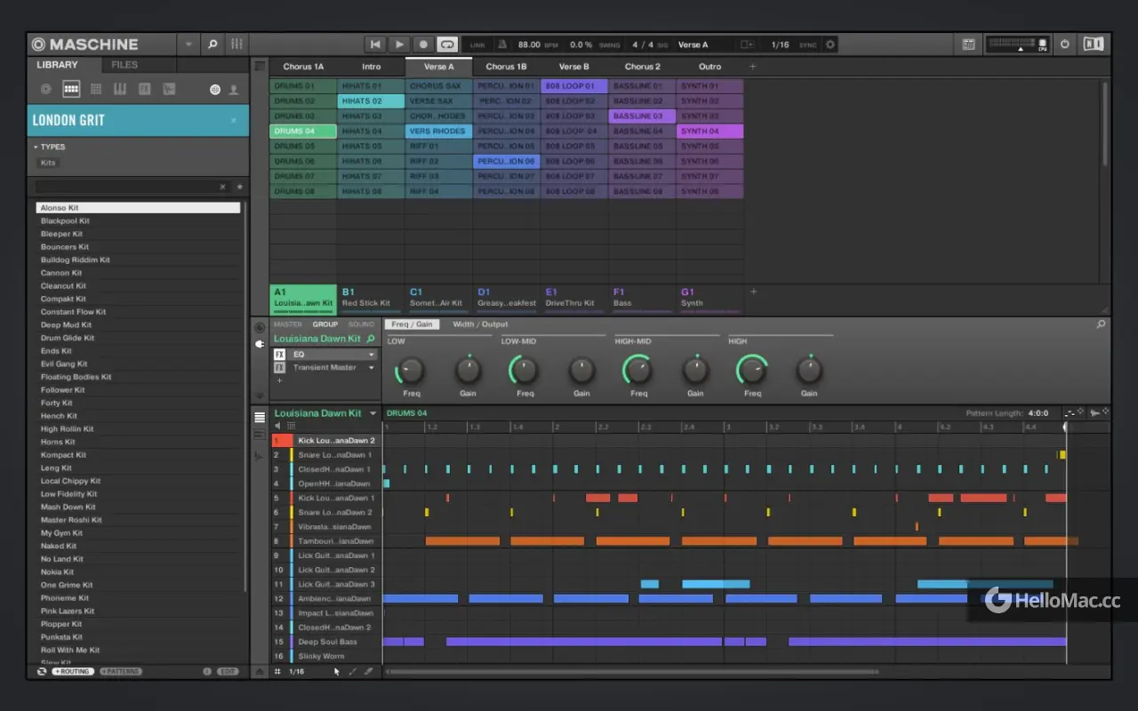
Task: Switch to the SOUND level tab
Action: click(361, 324)
